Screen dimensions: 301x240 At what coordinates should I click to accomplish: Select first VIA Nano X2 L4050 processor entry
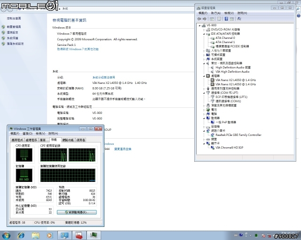pyautogui.click(x=236, y=80)
